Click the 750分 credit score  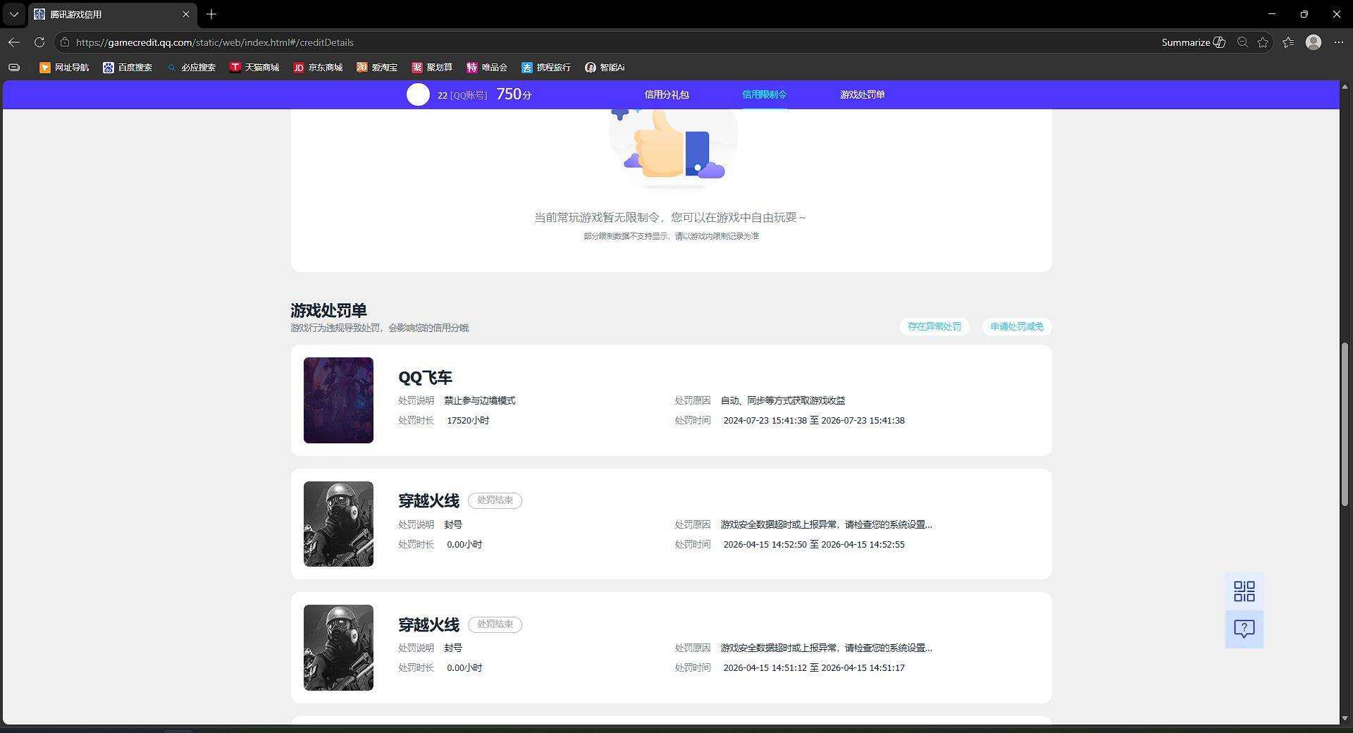click(x=514, y=94)
